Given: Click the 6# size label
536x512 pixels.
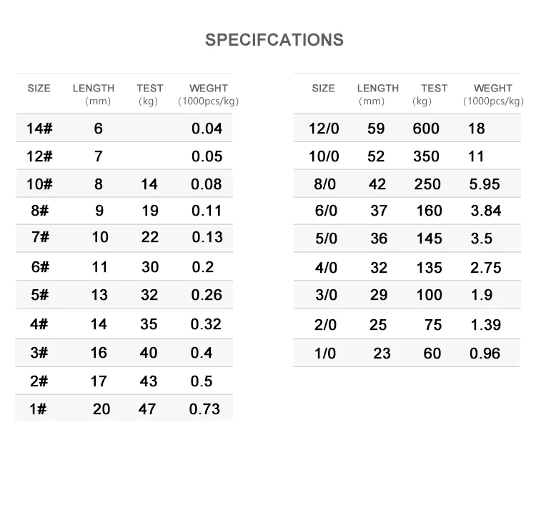Looking at the screenshot, I should 39,267.
